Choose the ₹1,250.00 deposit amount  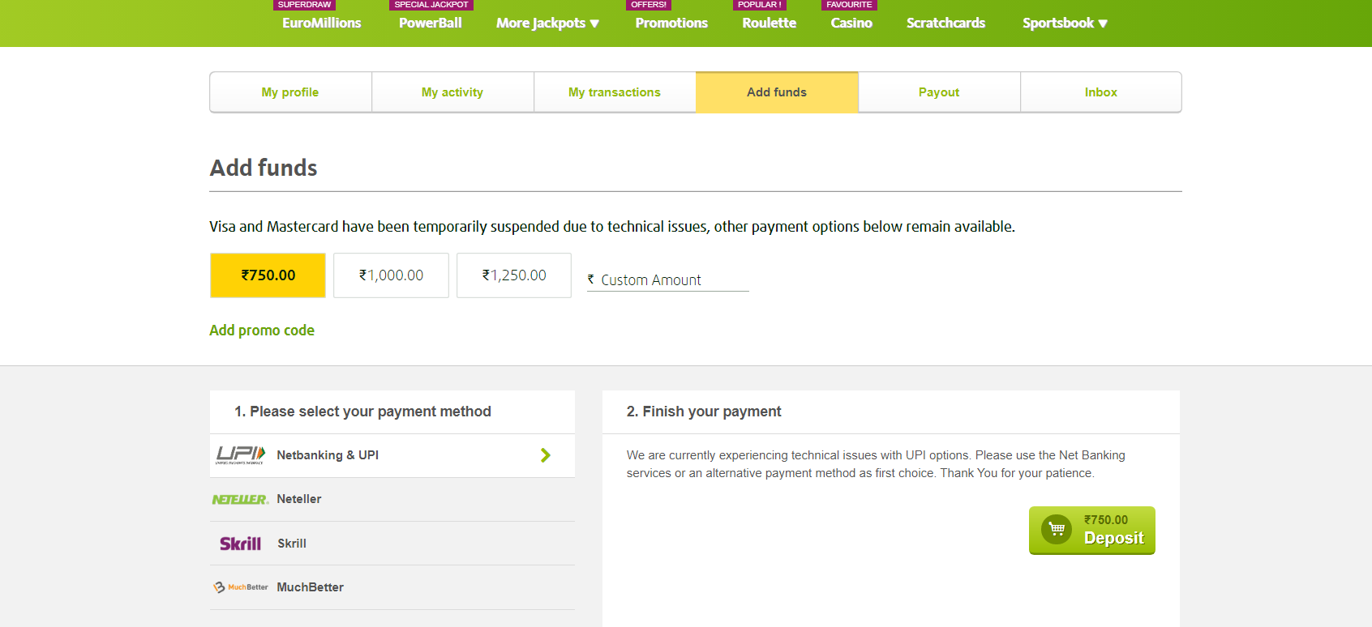point(514,275)
